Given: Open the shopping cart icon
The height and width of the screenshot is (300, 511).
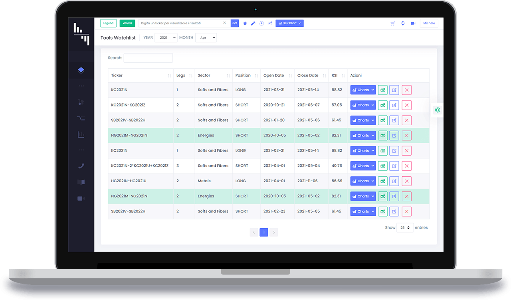Looking at the screenshot, I should (x=393, y=24).
